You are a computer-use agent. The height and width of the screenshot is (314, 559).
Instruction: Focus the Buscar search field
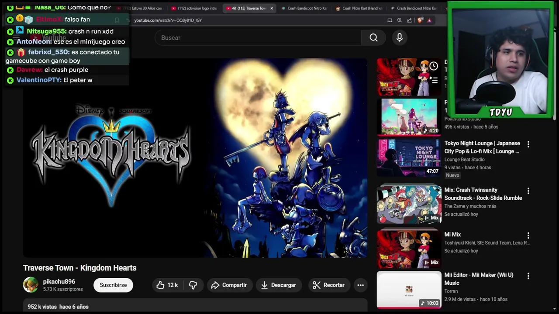[258, 38]
